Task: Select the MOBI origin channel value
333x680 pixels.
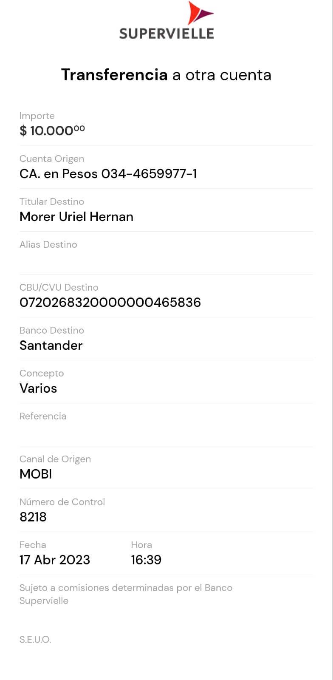Action: (x=36, y=474)
